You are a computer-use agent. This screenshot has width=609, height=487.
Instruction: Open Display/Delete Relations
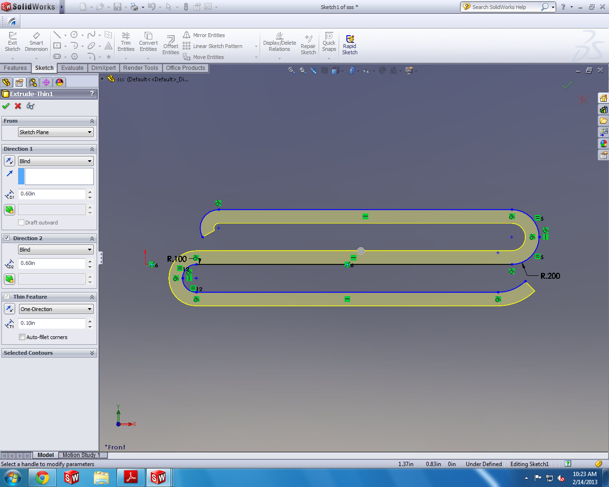coord(279,42)
